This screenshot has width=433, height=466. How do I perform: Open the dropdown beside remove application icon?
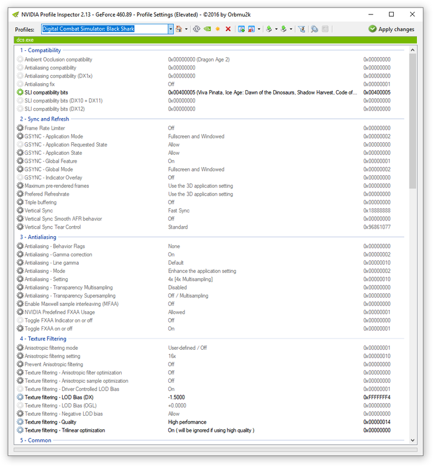[x=259, y=29]
